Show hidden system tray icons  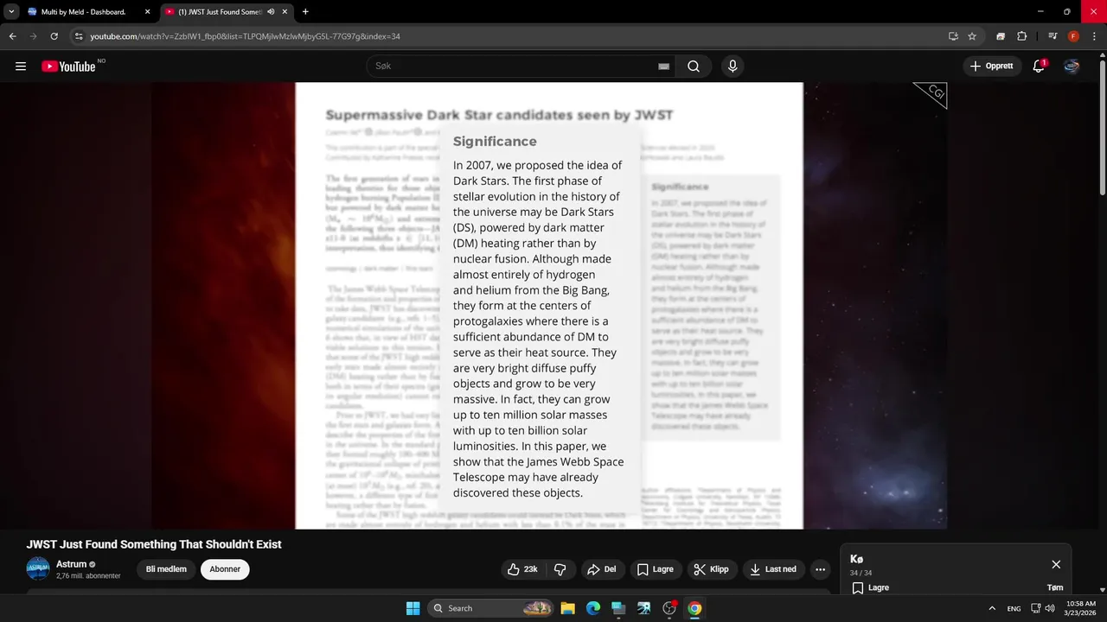pos(993,608)
